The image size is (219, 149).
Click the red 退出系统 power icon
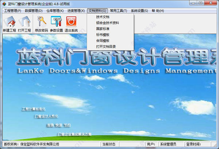71,21
